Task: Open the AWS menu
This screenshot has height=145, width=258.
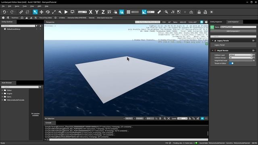Action: 39,6
